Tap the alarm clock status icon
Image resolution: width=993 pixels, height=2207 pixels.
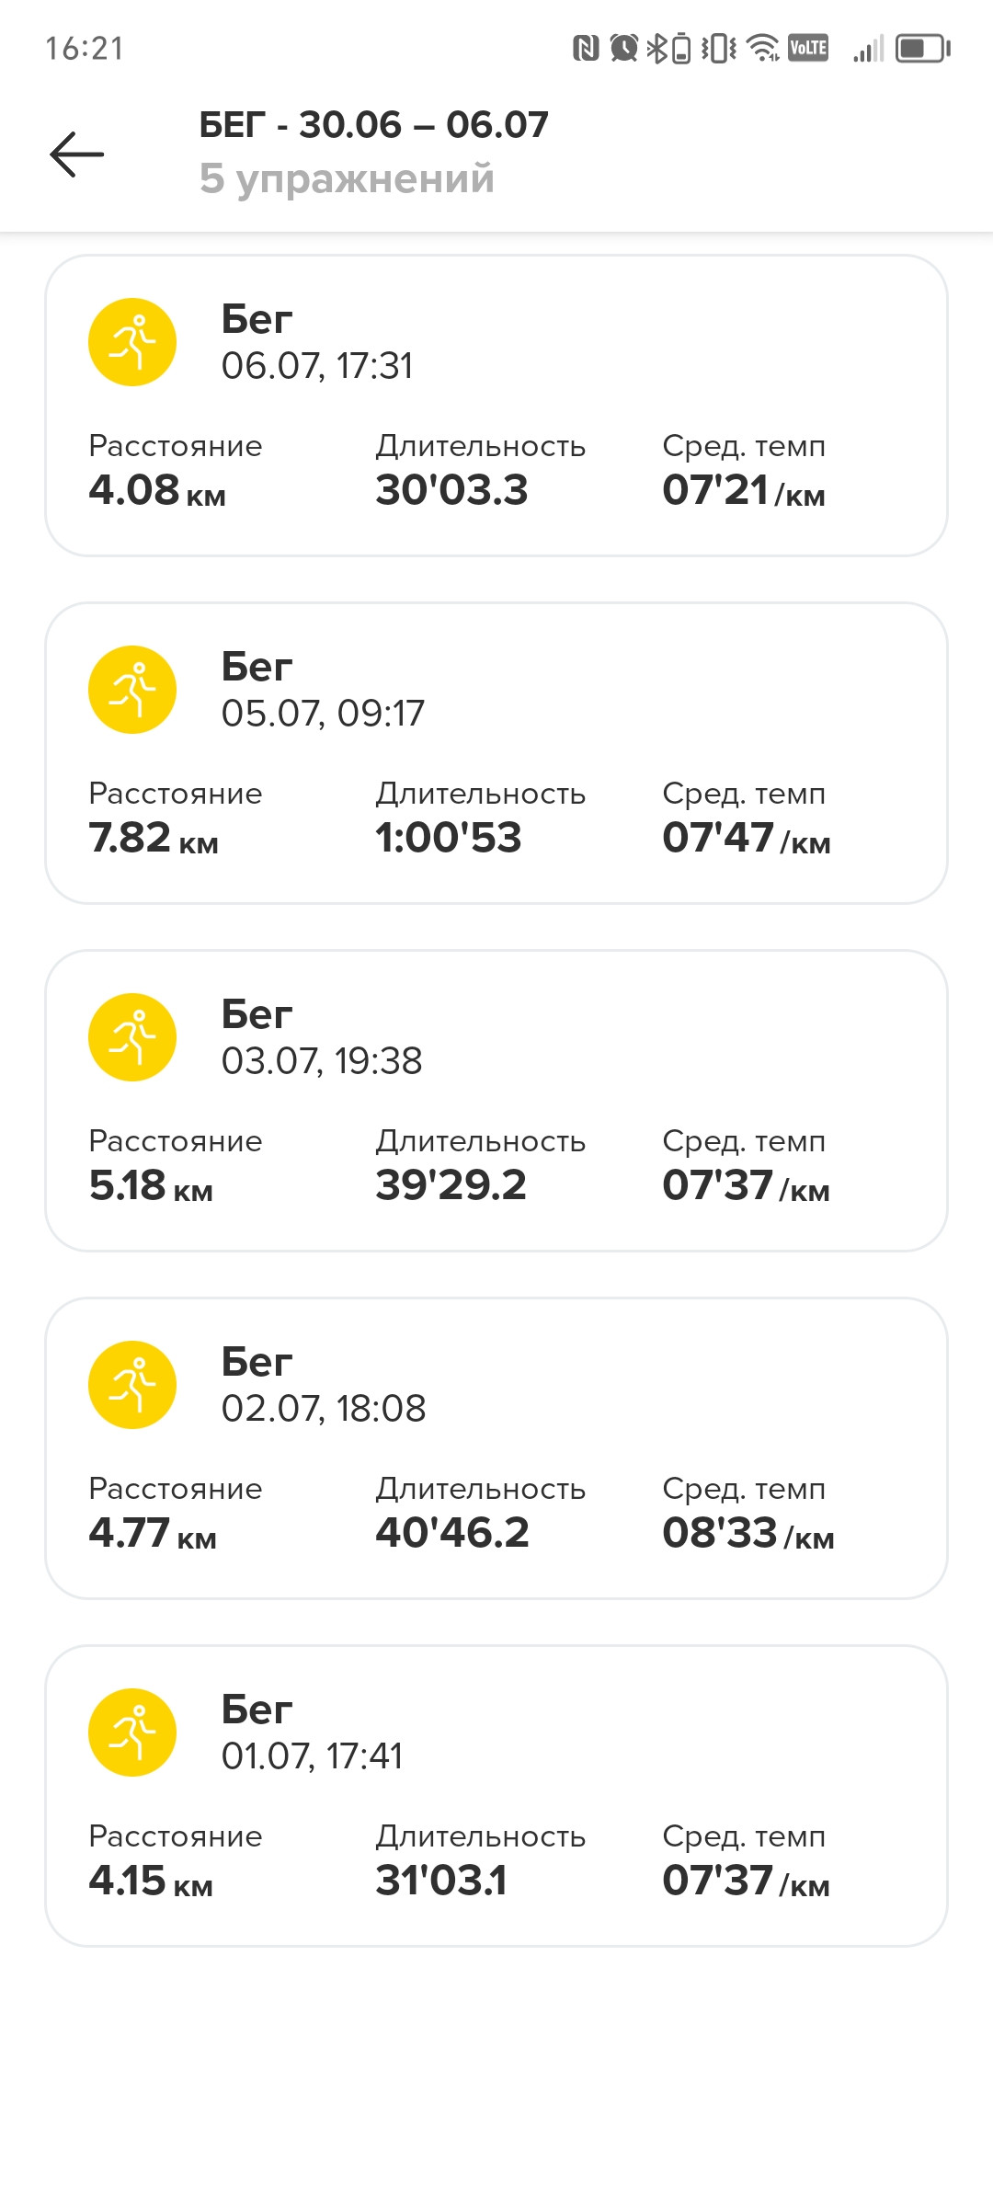click(x=624, y=48)
